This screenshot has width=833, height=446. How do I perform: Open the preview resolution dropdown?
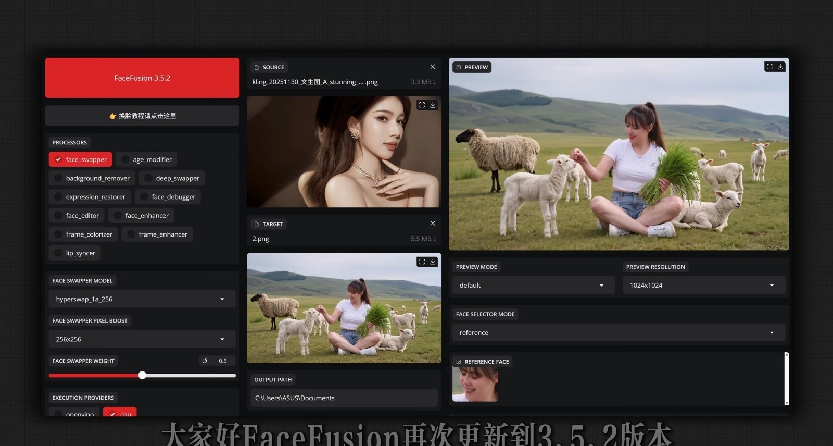coord(704,286)
